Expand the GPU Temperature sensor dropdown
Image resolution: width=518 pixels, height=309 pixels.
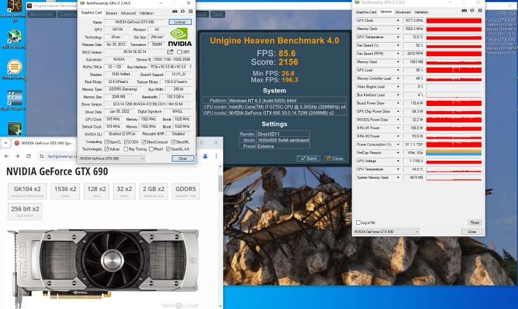398,37
